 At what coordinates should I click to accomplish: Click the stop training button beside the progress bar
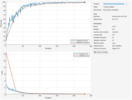coord(126,4)
